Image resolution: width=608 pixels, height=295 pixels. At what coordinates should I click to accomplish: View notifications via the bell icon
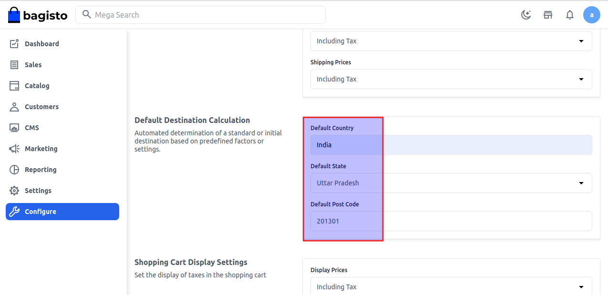pos(570,15)
